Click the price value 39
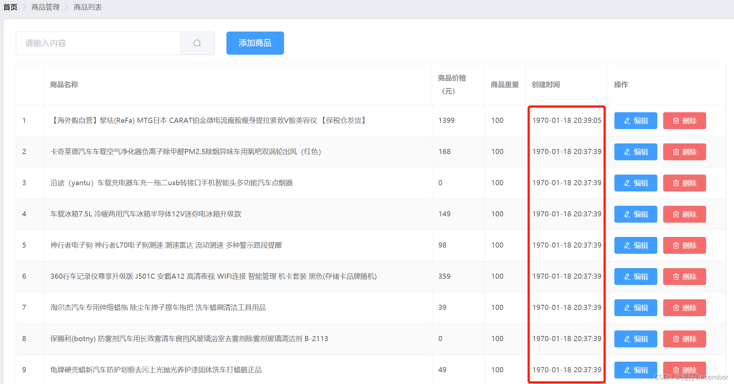Image resolution: width=734 pixels, height=384 pixels. click(x=442, y=307)
